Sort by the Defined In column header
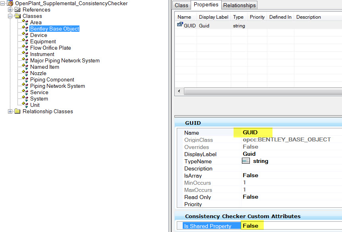This screenshot has width=342, height=232. tap(280, 17)
